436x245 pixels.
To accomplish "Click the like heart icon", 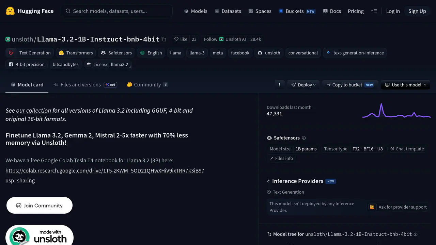I will tap(176, 39).
